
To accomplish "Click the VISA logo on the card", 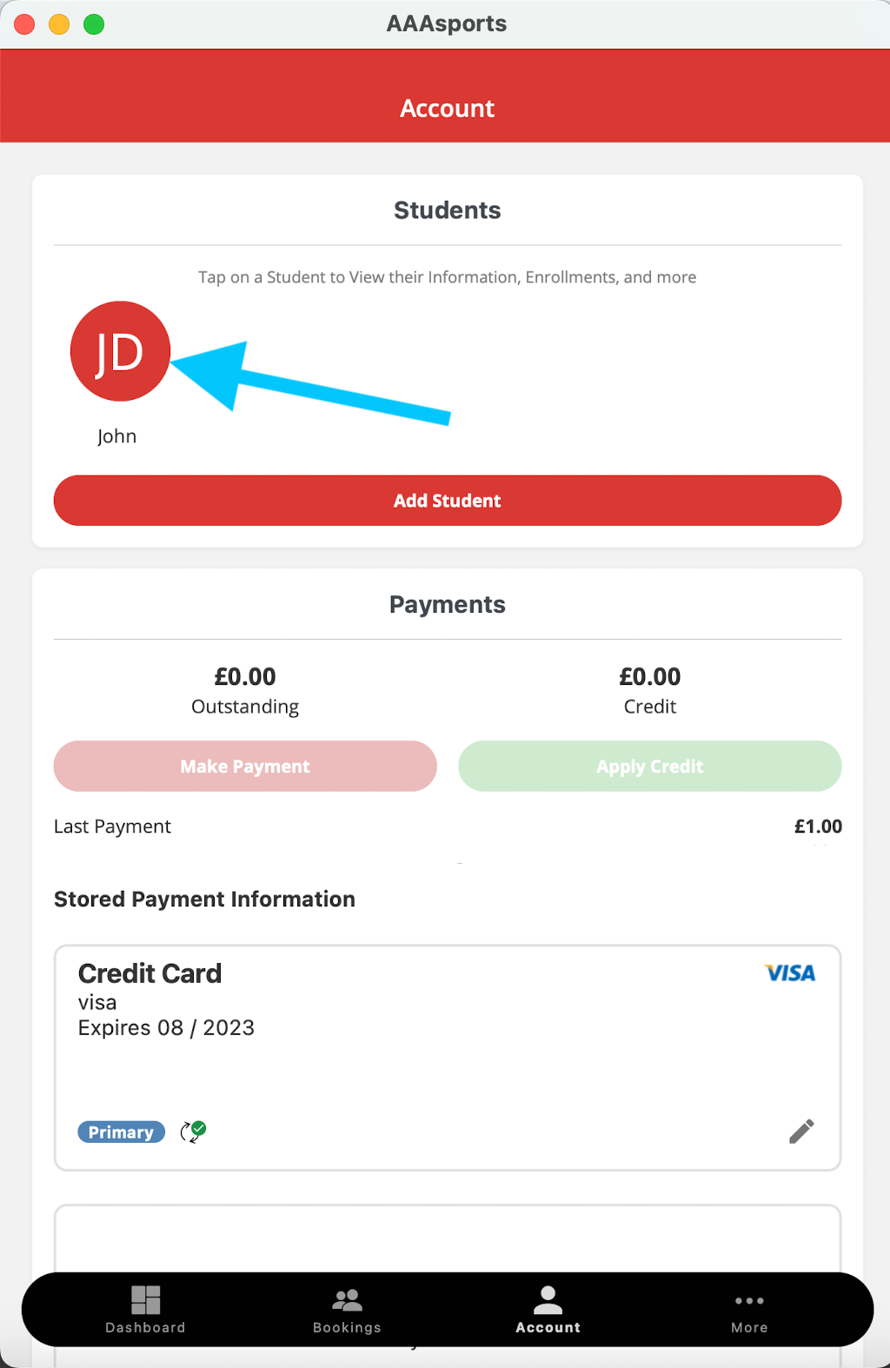I will click(x=790, y=973).
